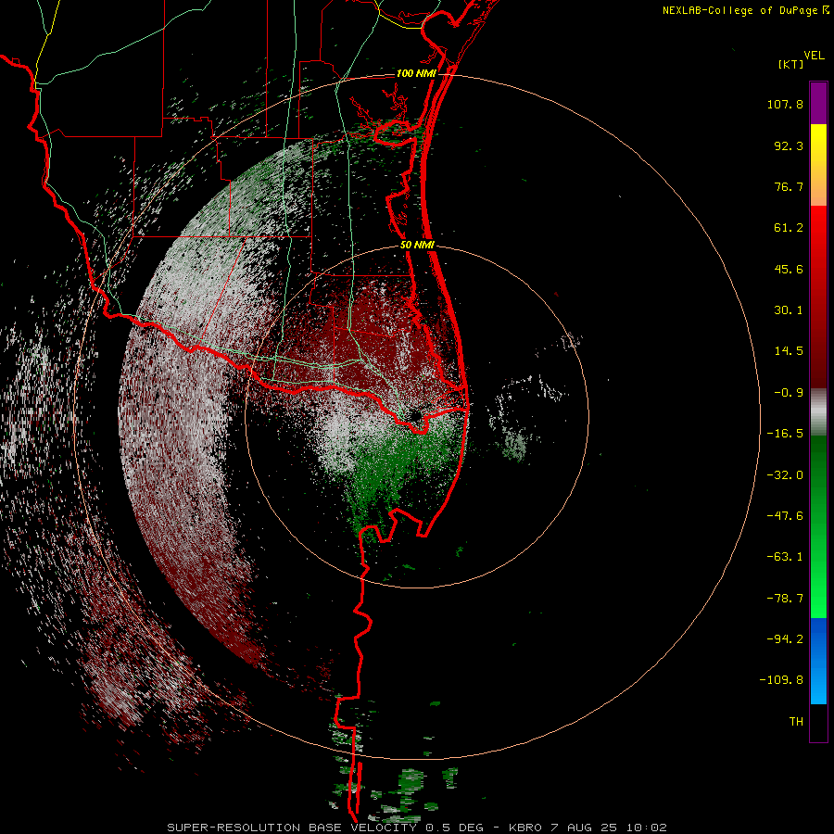Click the -78.7 velocity scale value
Image resolution: width=834 pixels, height=834 pixels.
click(785, 599)
